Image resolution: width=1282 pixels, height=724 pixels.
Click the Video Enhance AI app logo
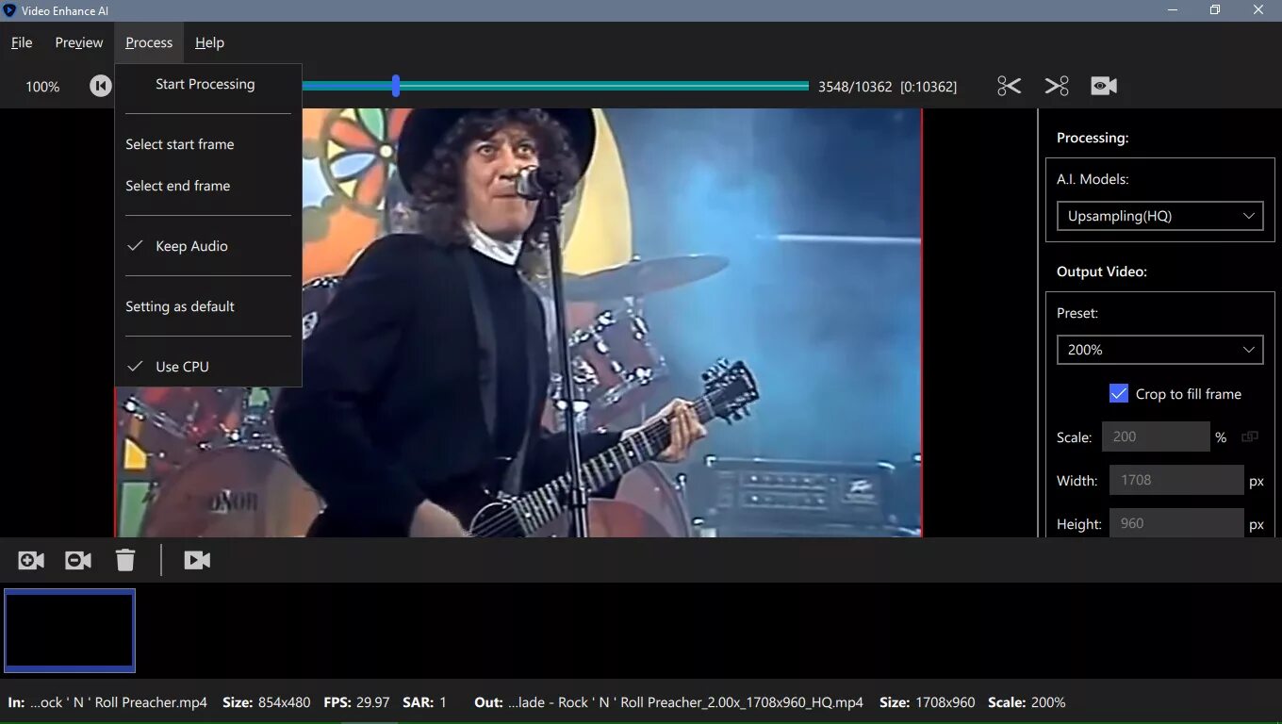point(10,9)
